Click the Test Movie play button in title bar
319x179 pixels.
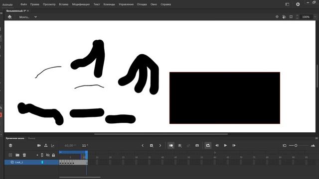(x=298, y=4)
